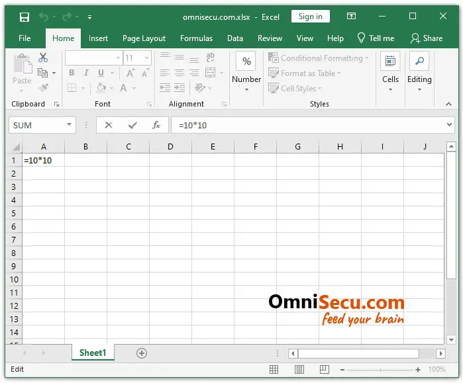Open the Formulas ribbon tab
Image resolution: width=463 pixels, height=383 pixels.
point(196,38)
